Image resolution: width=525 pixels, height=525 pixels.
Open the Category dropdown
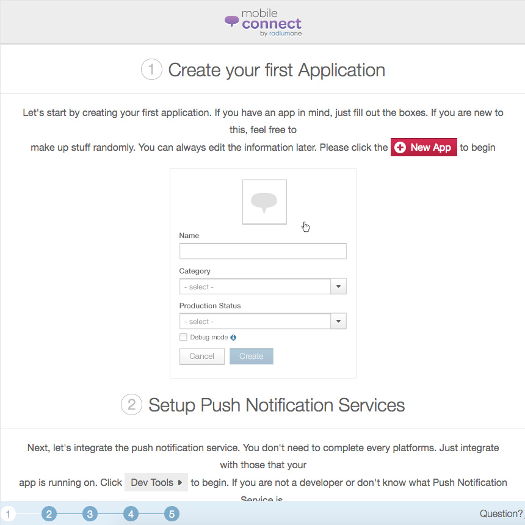[x=263, y=286]
